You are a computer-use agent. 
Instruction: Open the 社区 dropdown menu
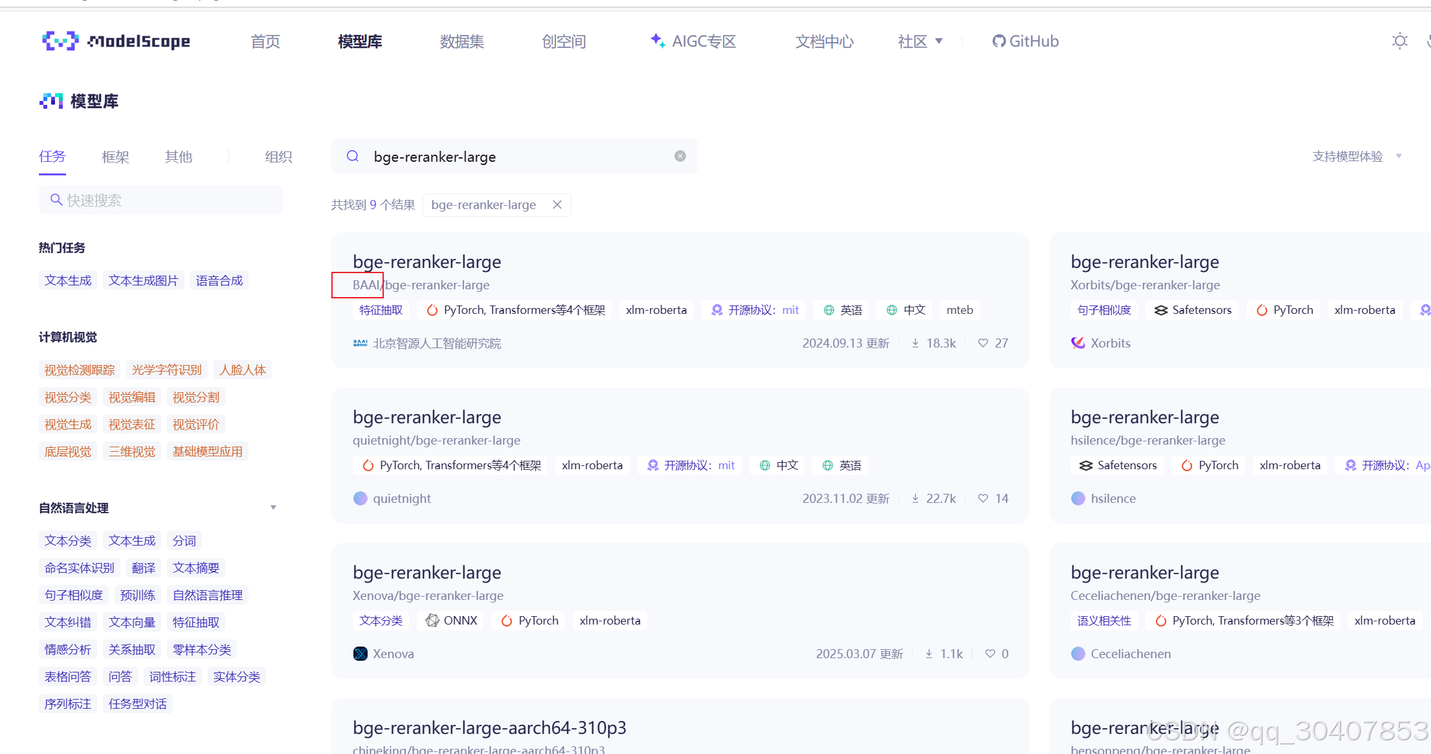(x=920, y=41)
